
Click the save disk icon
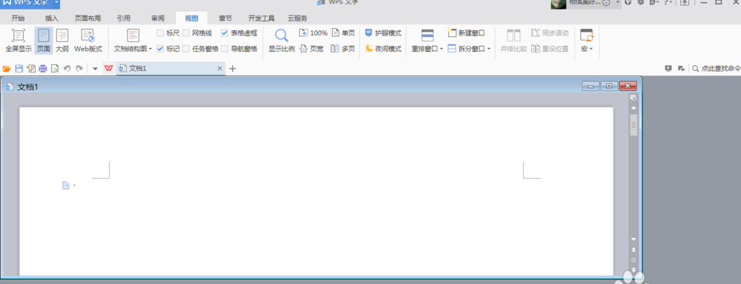point(19,68)
